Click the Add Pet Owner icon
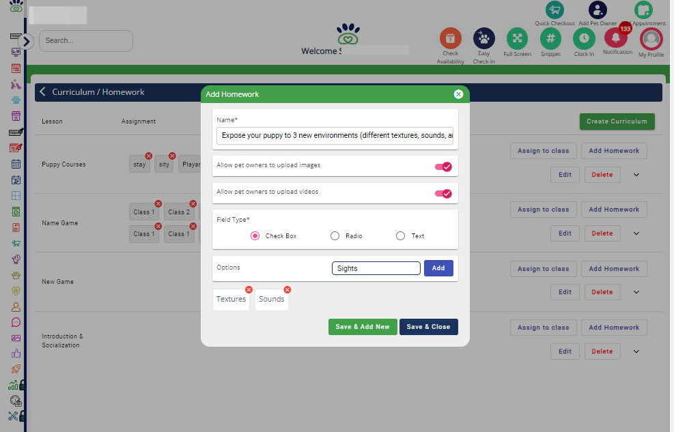 [598, 10]
